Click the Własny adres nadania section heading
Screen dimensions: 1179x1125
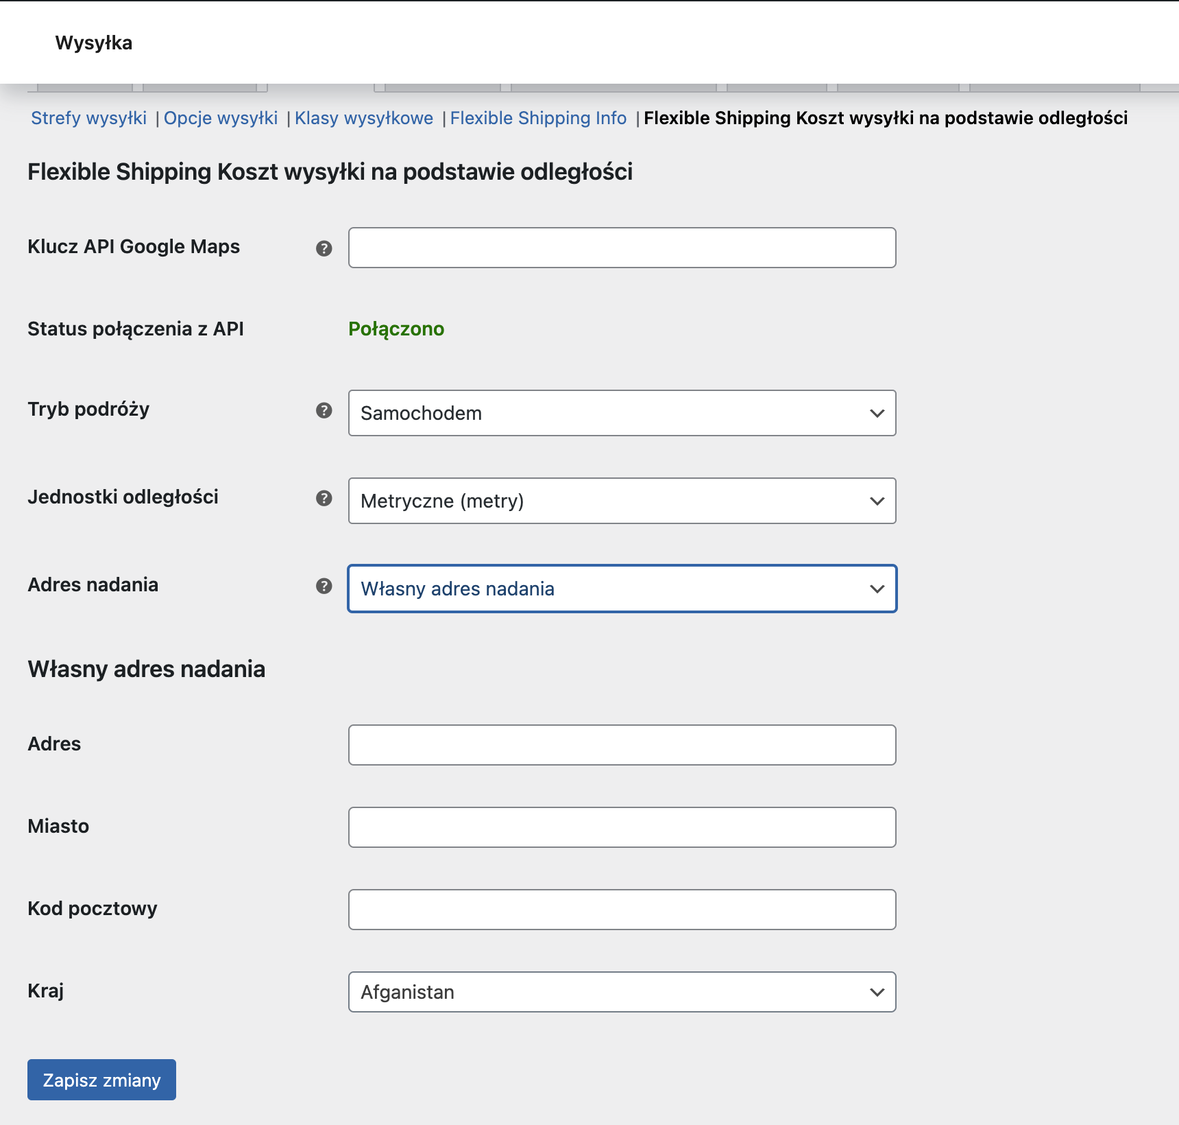point(147,669)
